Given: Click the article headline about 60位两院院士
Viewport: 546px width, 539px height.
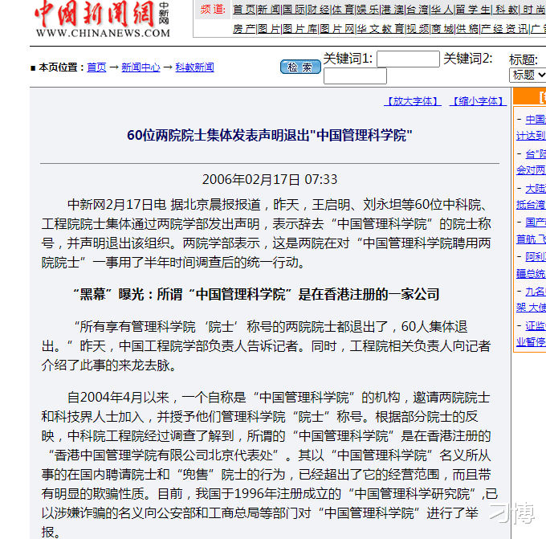Looking at the screenshot, I should 270,135.
